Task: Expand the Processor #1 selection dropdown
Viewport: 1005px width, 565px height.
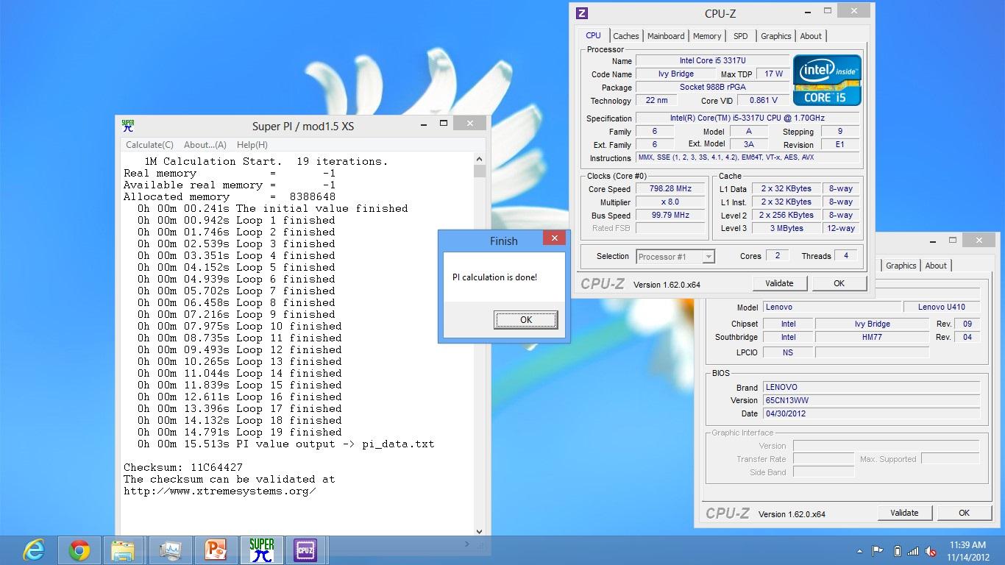Action: click(x=709, y=256)
